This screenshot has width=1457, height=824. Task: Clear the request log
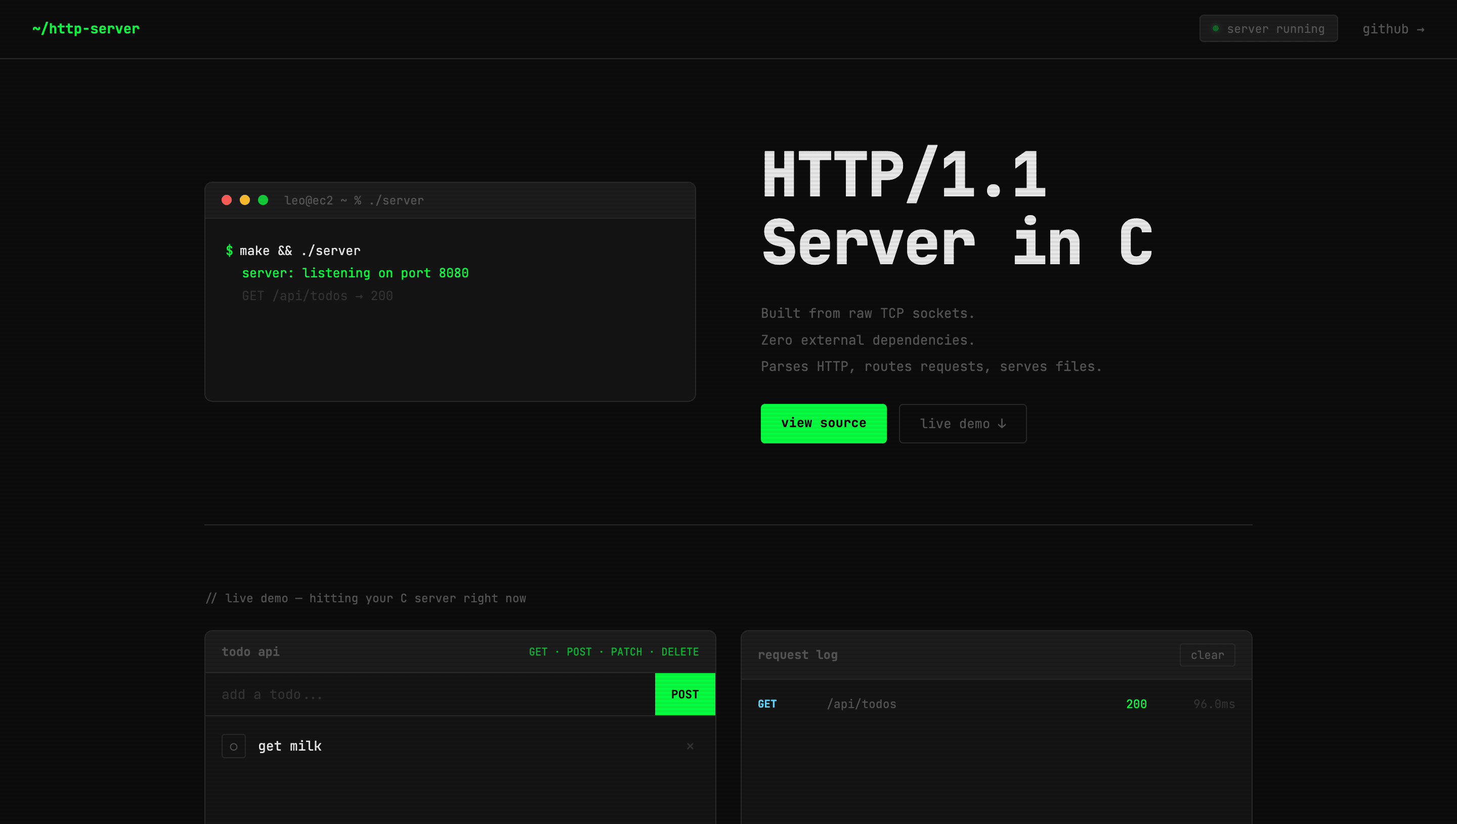(x=1207, y=655)
